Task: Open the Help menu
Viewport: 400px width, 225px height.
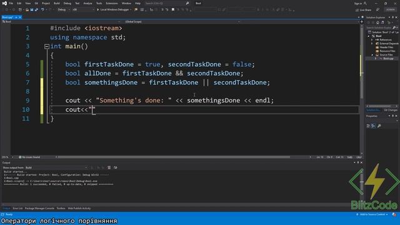Action: coord(137,3)
